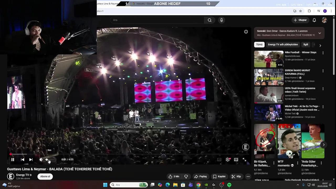Enter fullscreen mode in the player
The width and height of the screenshot is (336, 189).
click(244, 159)
